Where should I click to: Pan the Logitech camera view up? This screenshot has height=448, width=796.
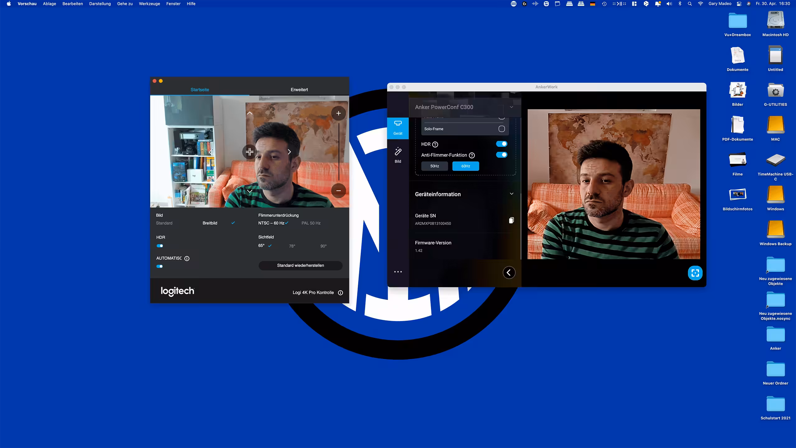coord(250,113)
